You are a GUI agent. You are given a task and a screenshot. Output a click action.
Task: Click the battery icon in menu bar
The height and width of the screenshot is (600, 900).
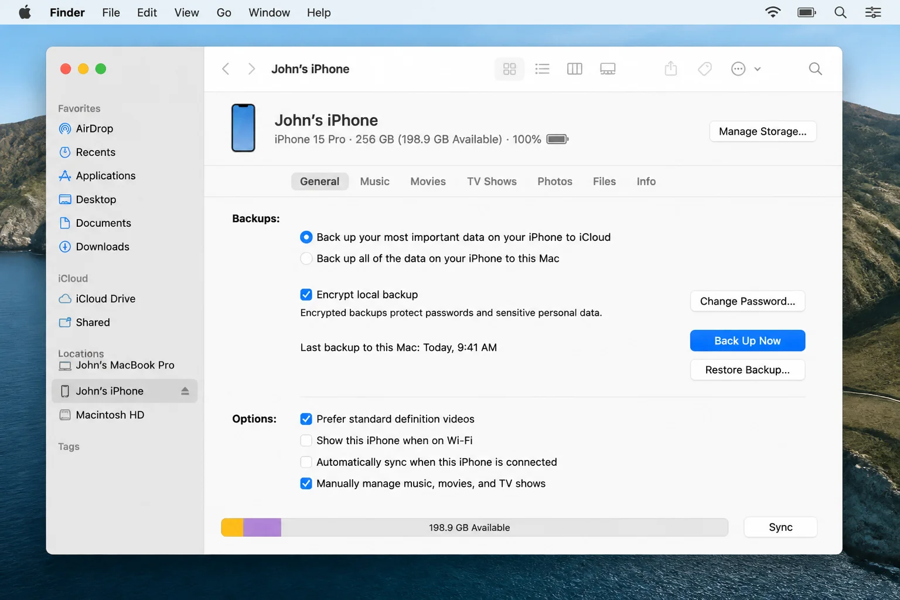tap(807, 12)
